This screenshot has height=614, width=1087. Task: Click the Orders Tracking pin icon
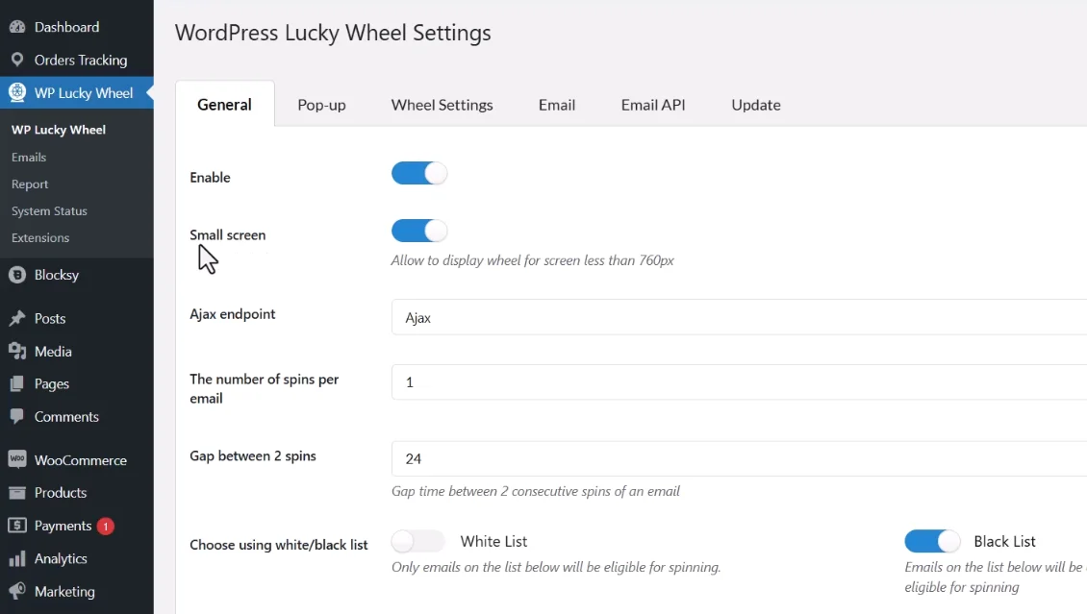17,60
